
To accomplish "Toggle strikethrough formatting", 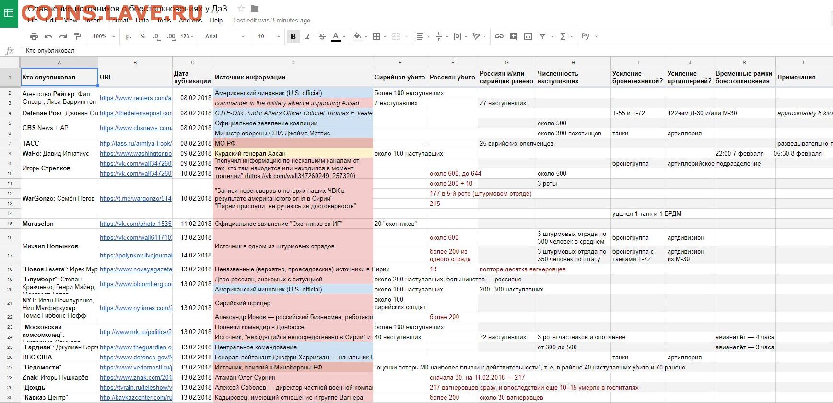I will (322, 36).
